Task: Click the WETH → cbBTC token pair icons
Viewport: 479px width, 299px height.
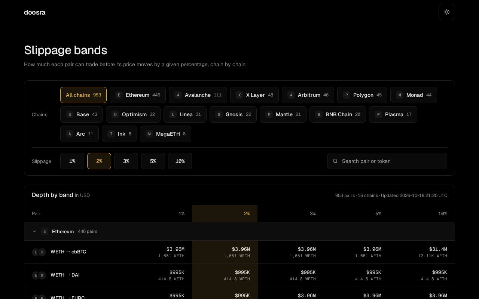Action: pyautogui.click(x=39, y=252)
